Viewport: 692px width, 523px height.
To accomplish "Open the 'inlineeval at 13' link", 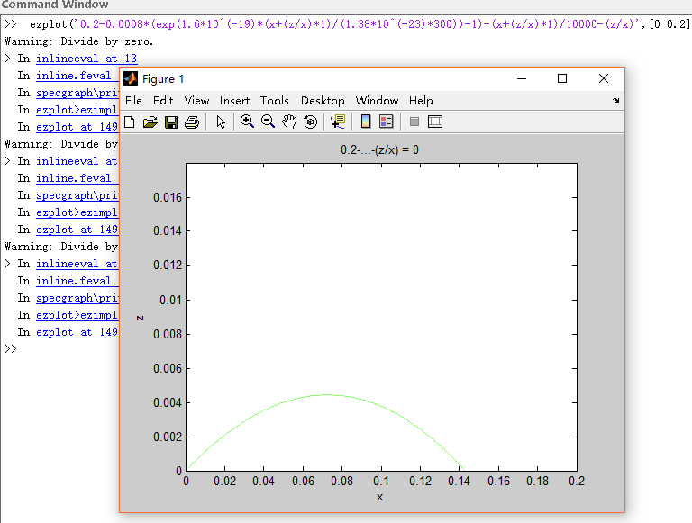I will pos(86,59).
